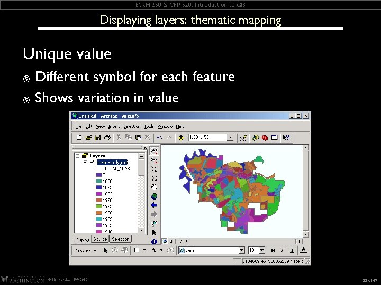The image size is (381, 285).
Task: Open the Window menu
Action: coord(165,126)
